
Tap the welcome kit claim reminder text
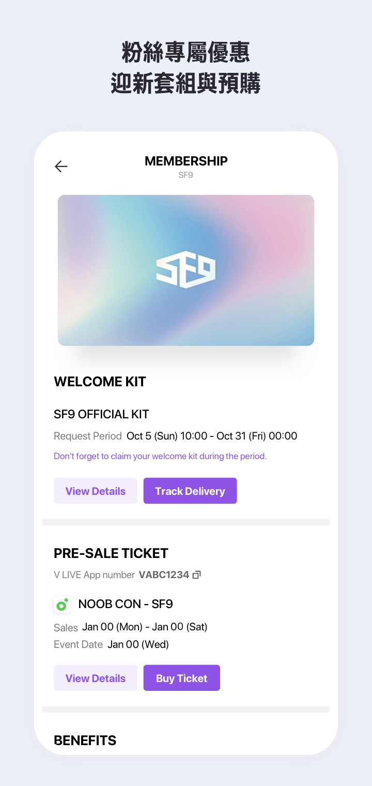coord(160,457)
